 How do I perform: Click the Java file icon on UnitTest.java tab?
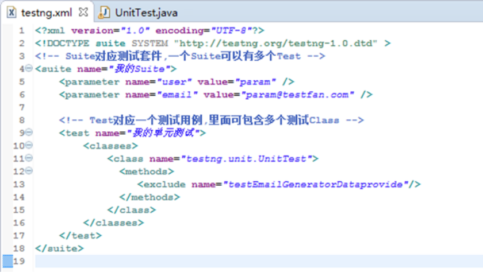(104, 13)
